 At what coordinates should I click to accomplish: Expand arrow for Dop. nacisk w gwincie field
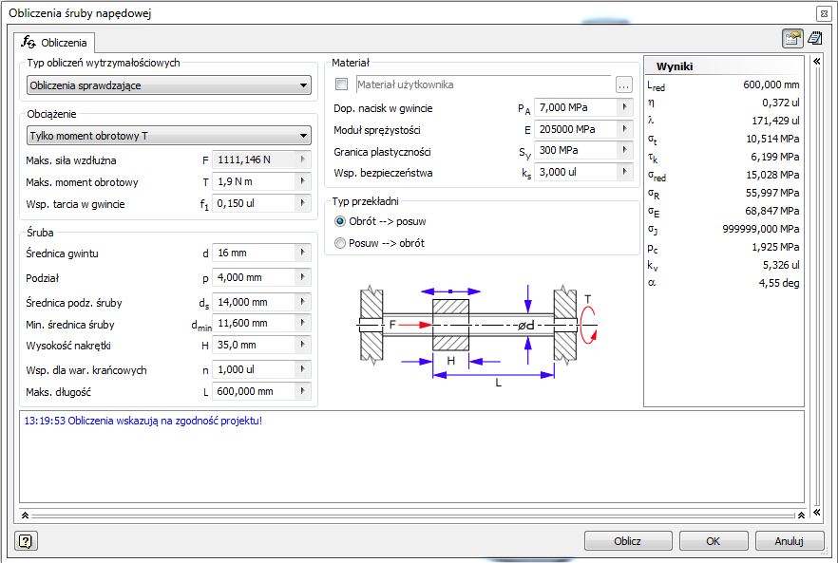[x=624, y=107]
